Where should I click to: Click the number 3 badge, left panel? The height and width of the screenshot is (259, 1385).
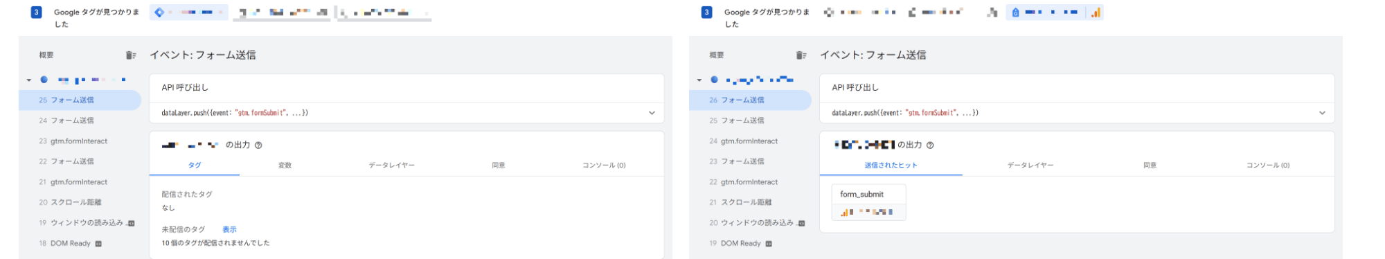point(36,12)
